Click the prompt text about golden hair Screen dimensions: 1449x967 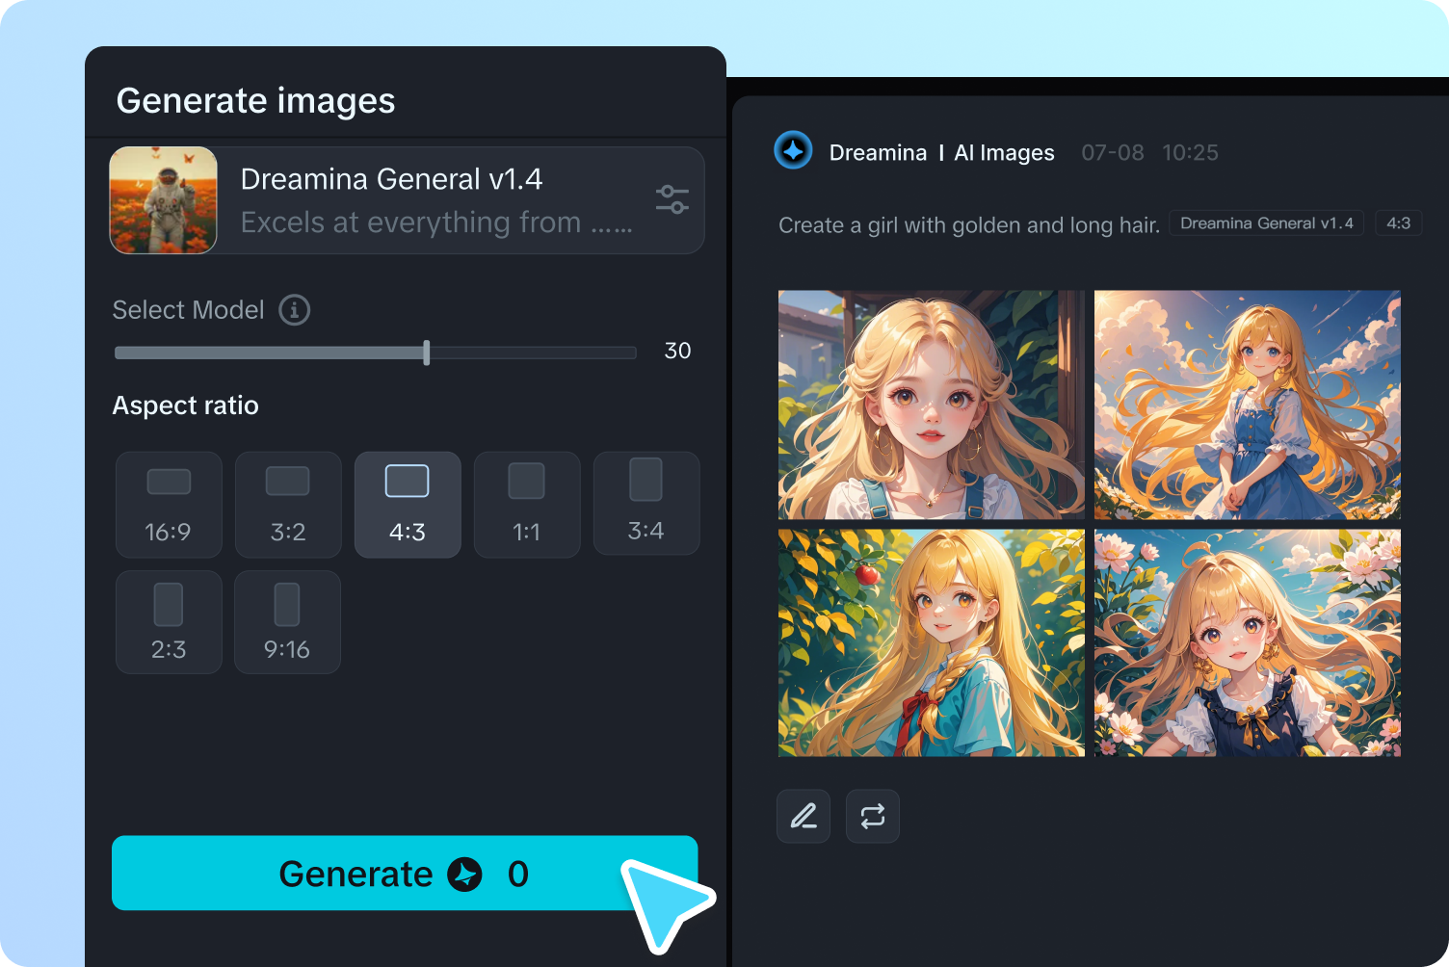[969, 225]
